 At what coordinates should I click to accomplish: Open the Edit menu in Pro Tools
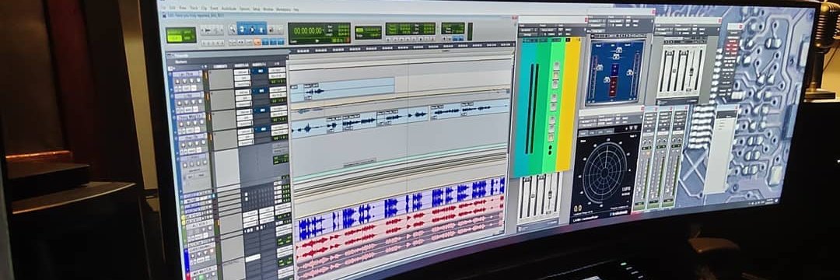(173, 8)
